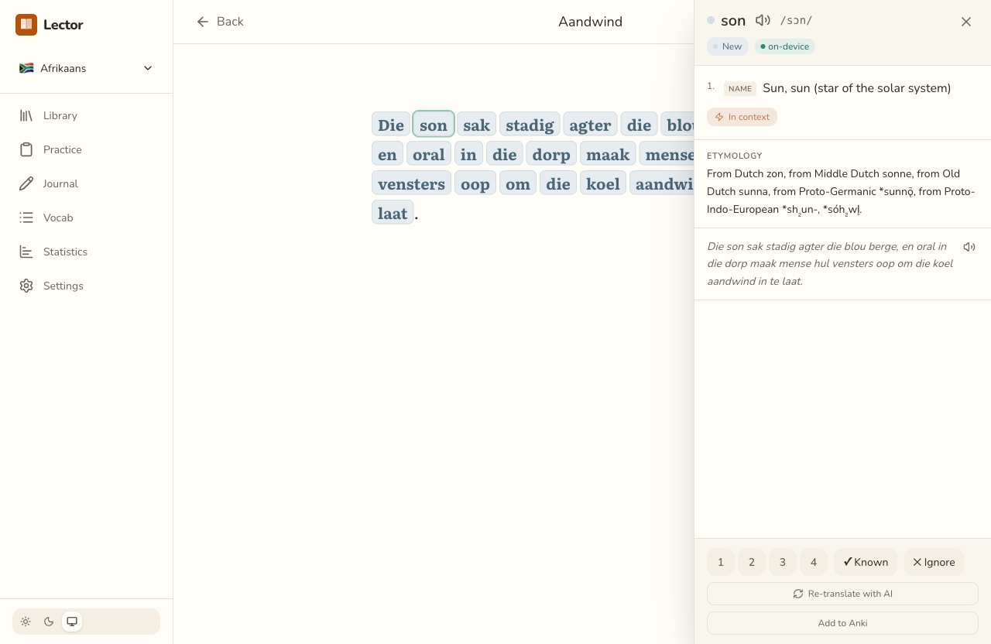Select the word 'agter'
991x644 pixels.
coord(590,125)
